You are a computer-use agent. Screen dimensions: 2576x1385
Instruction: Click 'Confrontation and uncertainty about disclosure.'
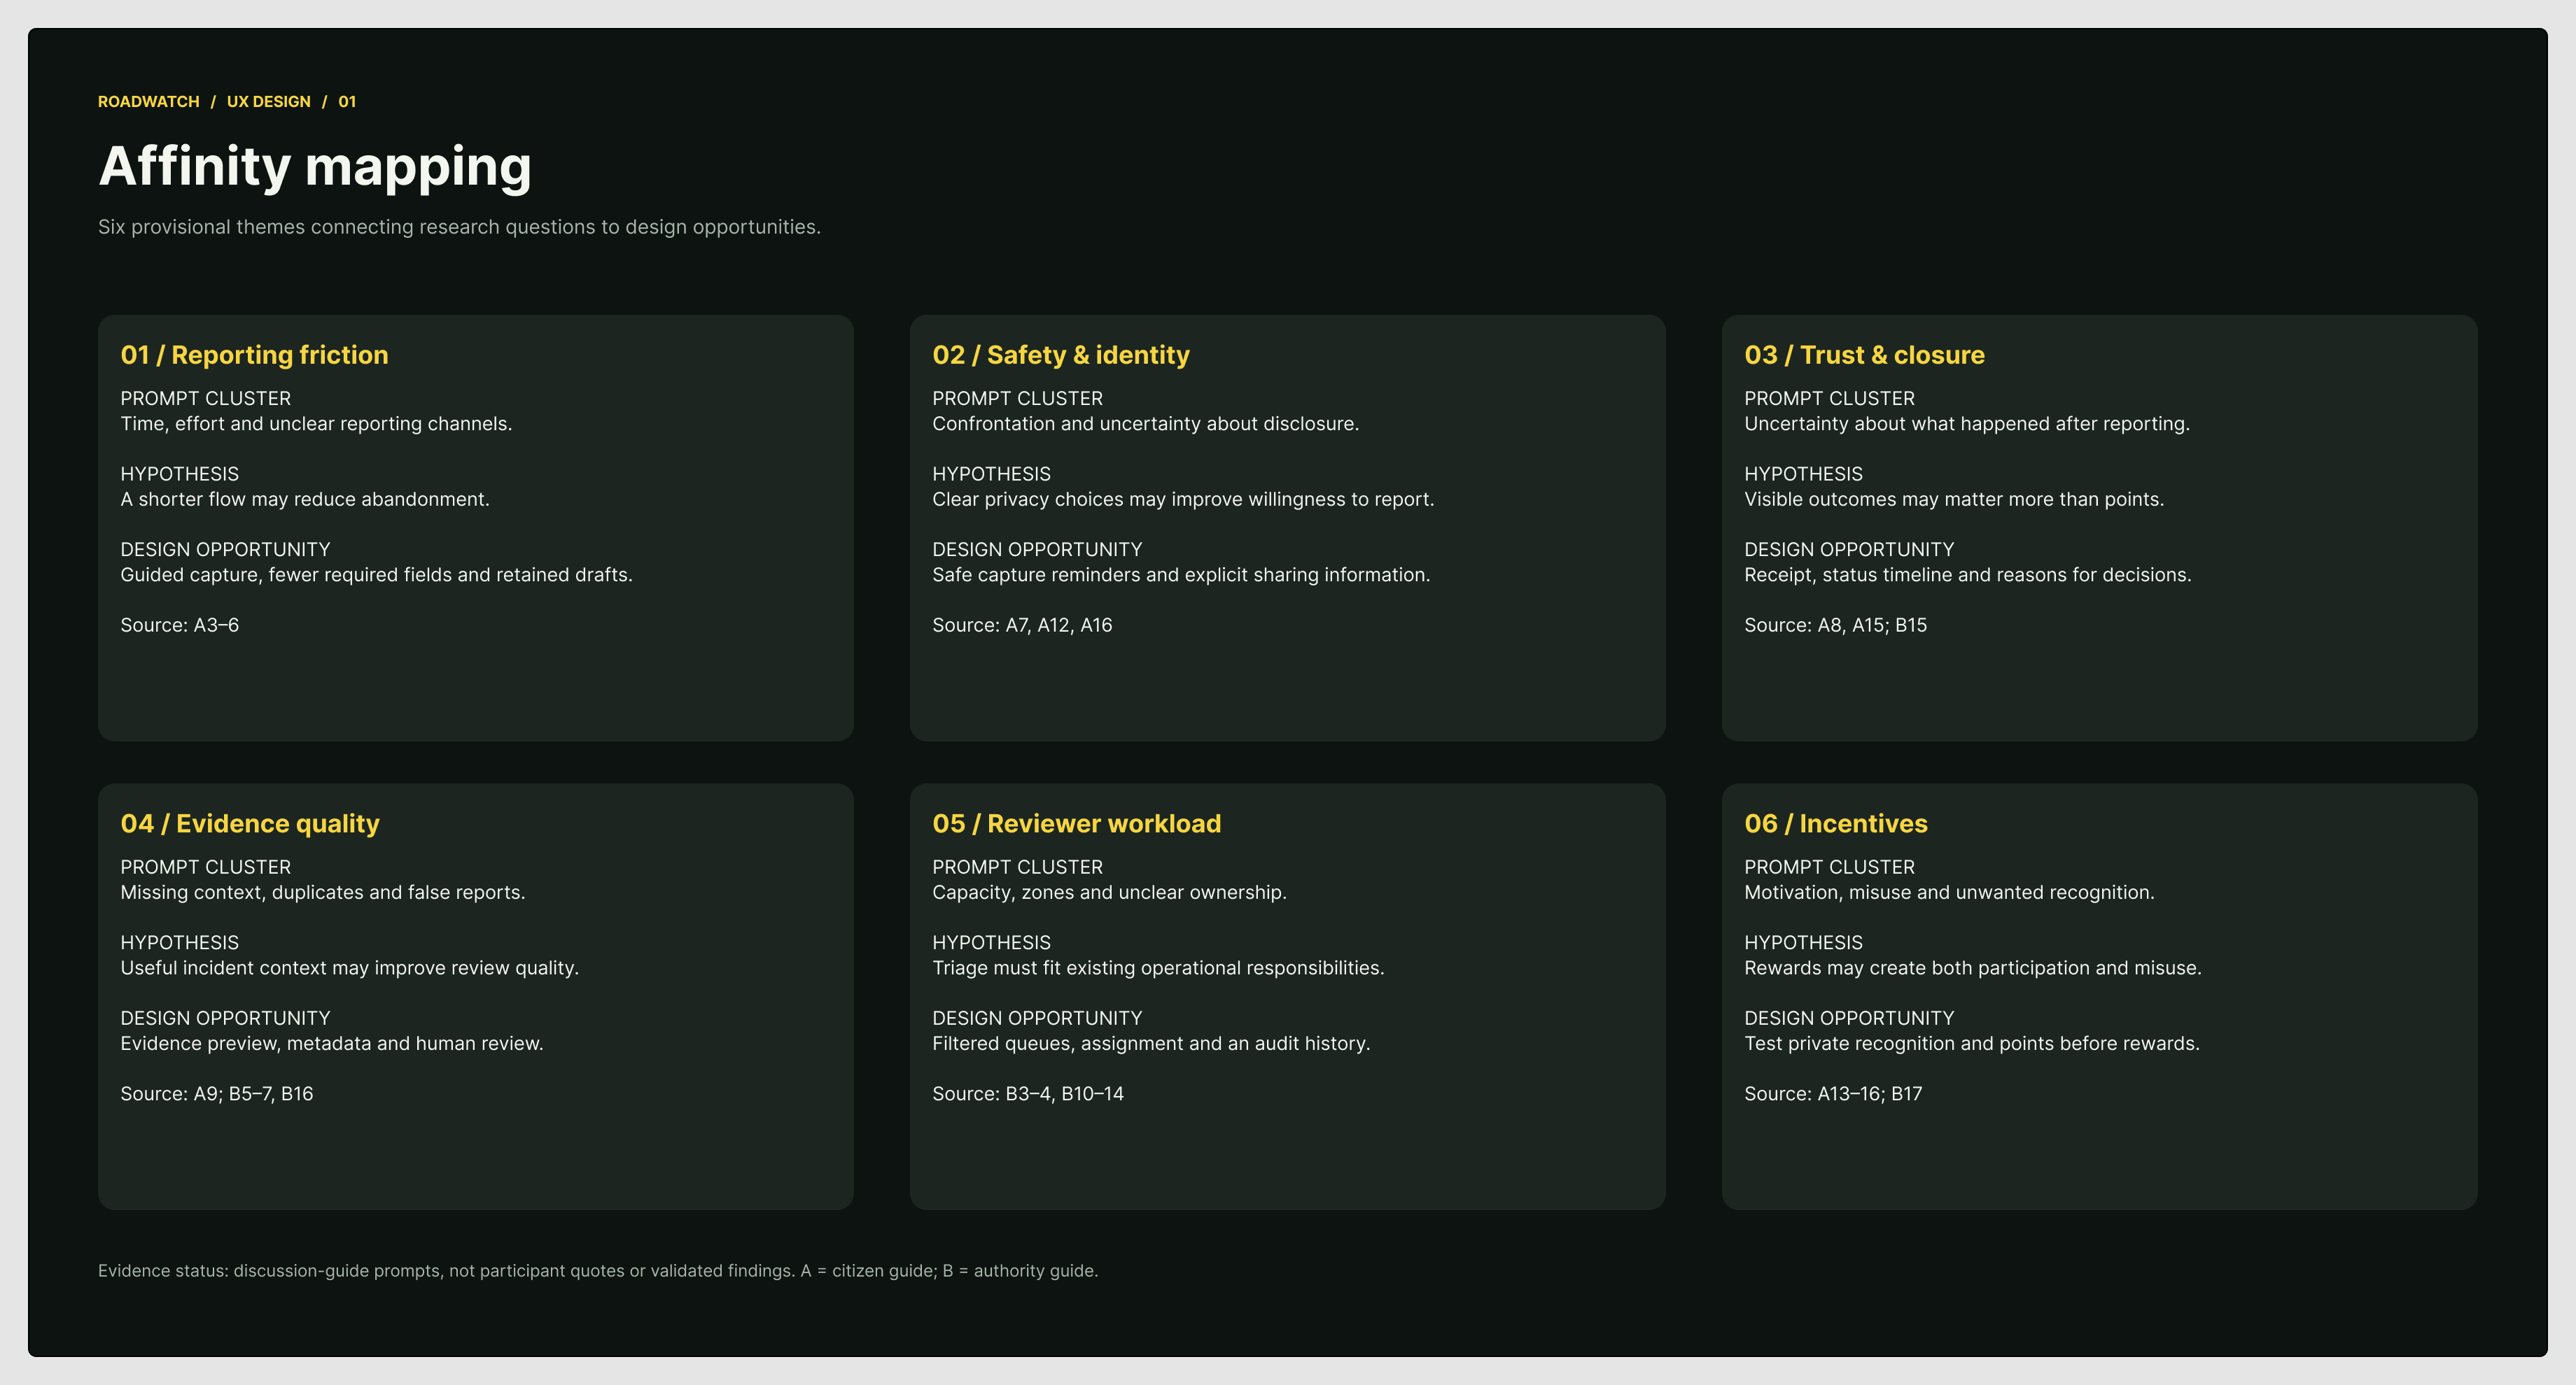(1145, 424)
